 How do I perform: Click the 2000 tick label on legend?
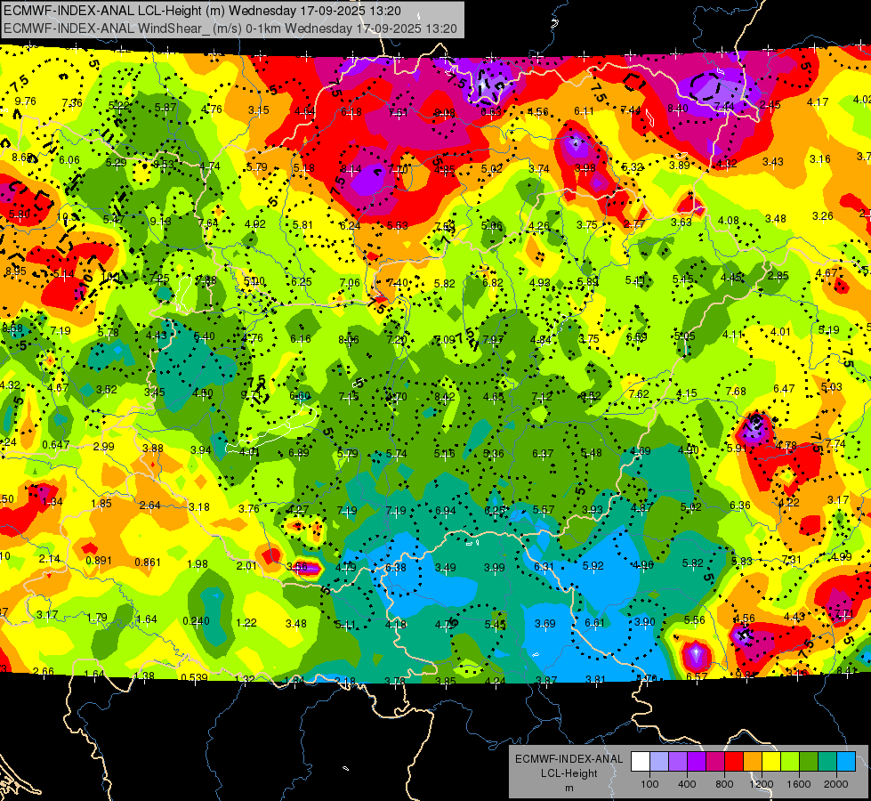pos(836,784)
